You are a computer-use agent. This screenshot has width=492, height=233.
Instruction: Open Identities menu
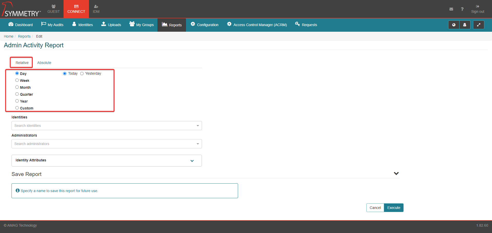(x=83, y=25)
